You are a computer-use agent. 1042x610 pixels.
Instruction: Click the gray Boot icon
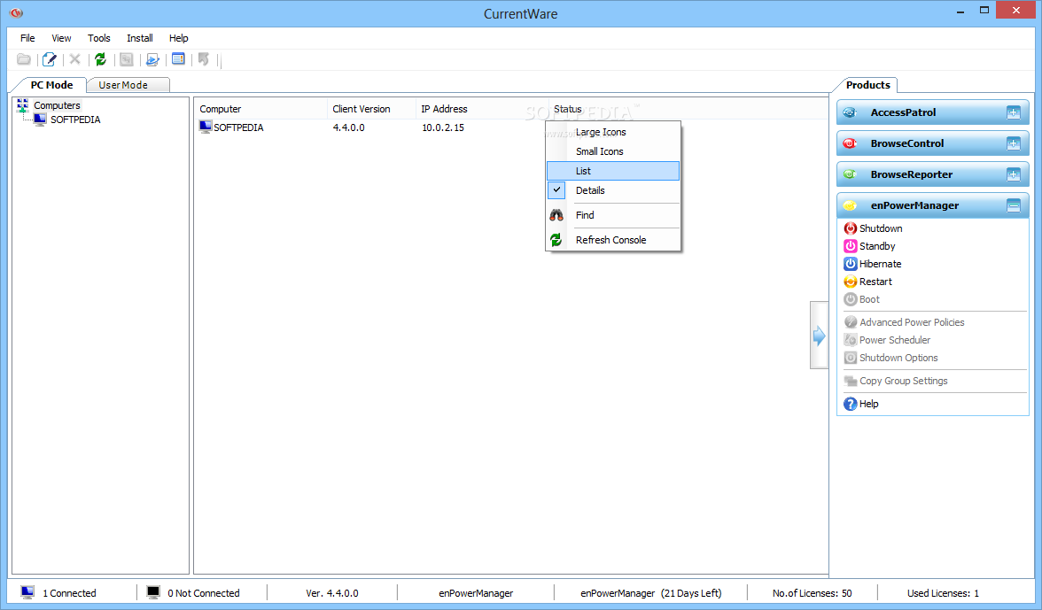click(x=850, y=299)
